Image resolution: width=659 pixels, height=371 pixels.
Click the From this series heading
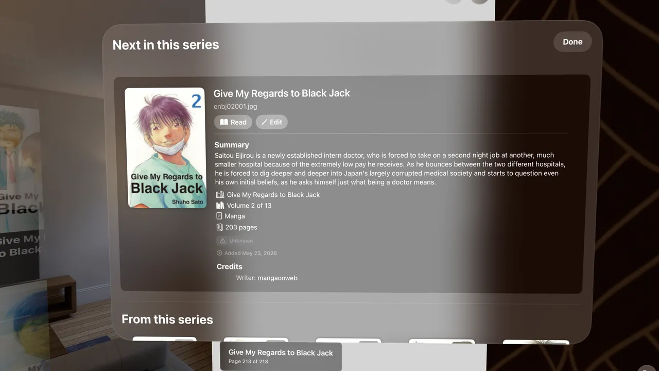(x=167, y=319)
